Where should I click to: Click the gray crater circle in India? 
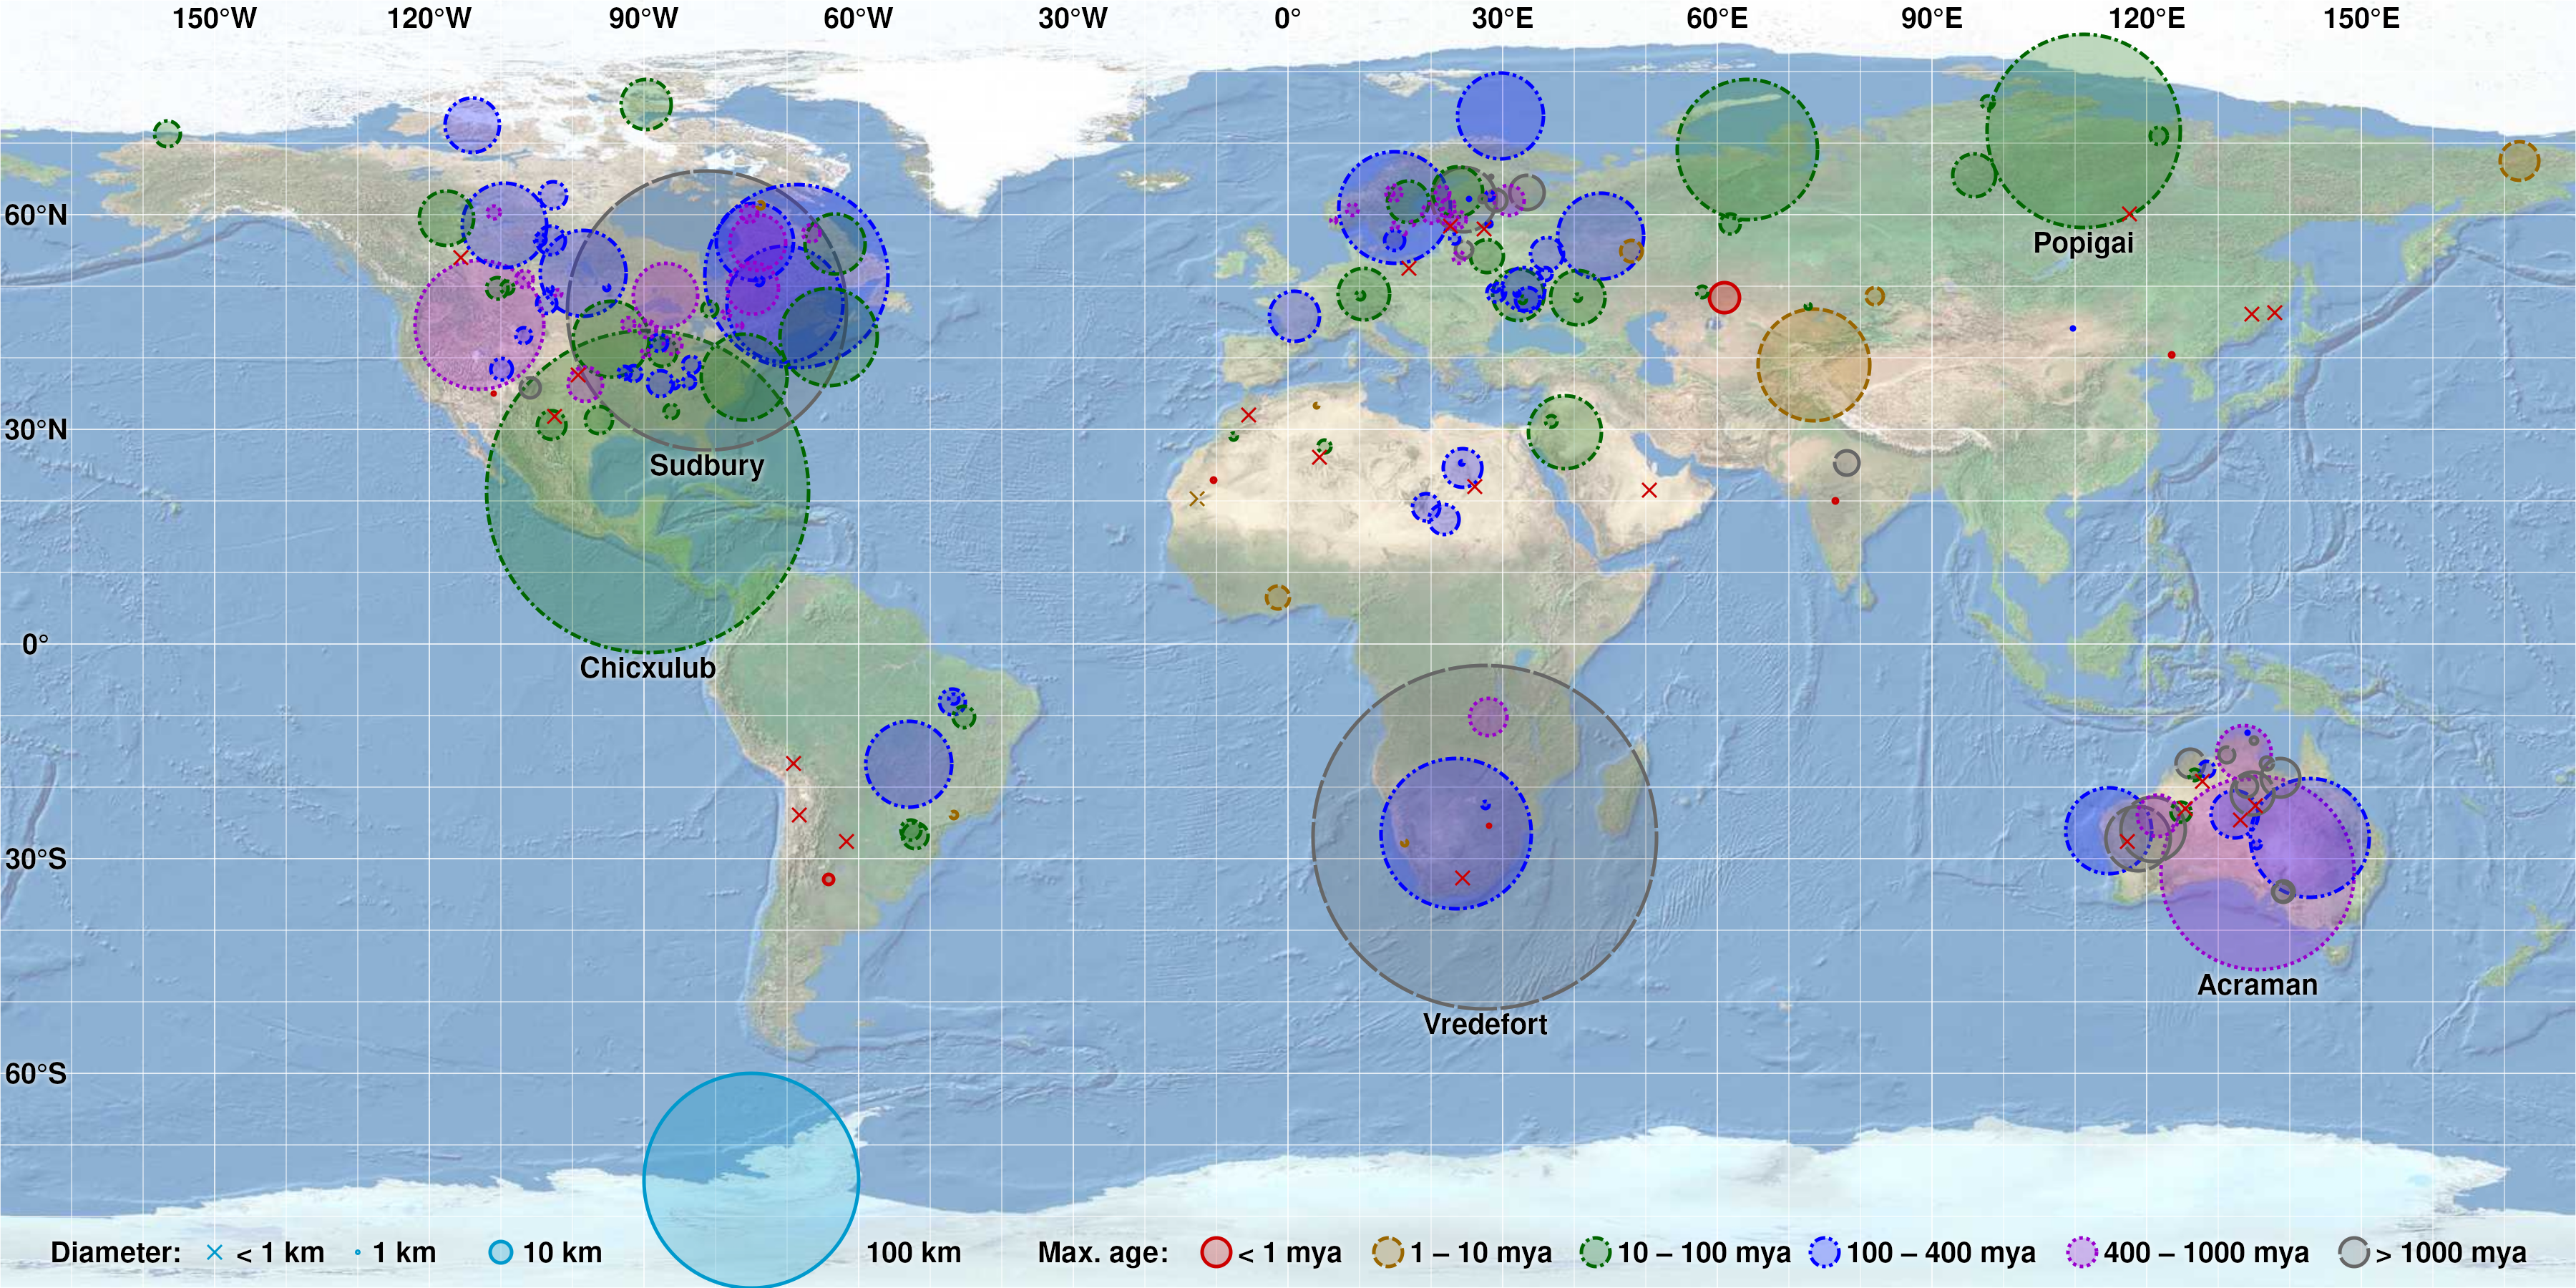pyautogui.click(x=1847, y=463)
